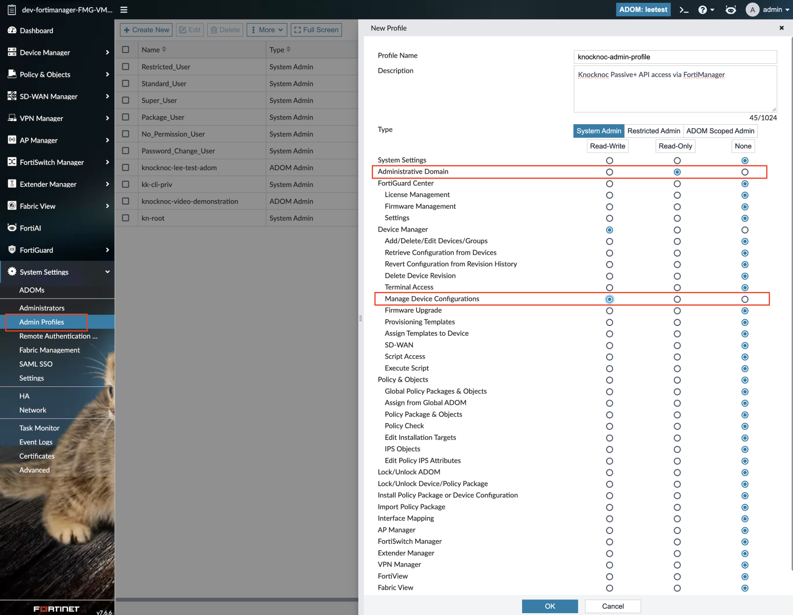Select the ADOM Scoped Admin type tab
This screenshot has height=615, width=793.
tap(720, 131)
